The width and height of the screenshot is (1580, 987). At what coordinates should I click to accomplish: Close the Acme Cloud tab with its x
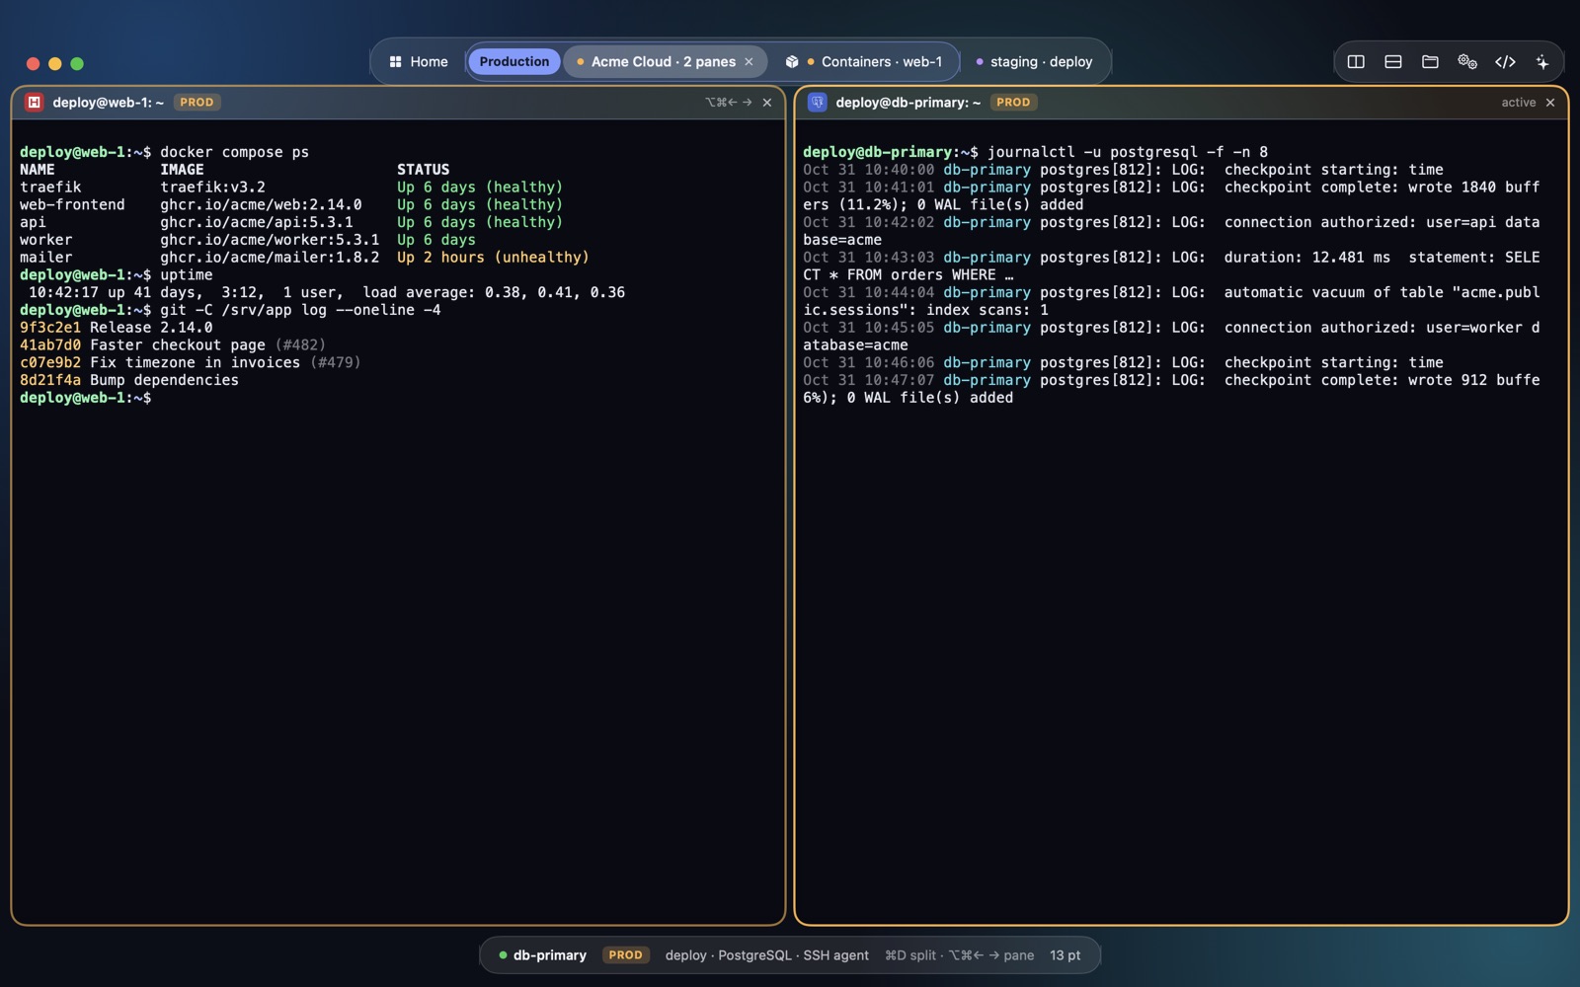749,61
